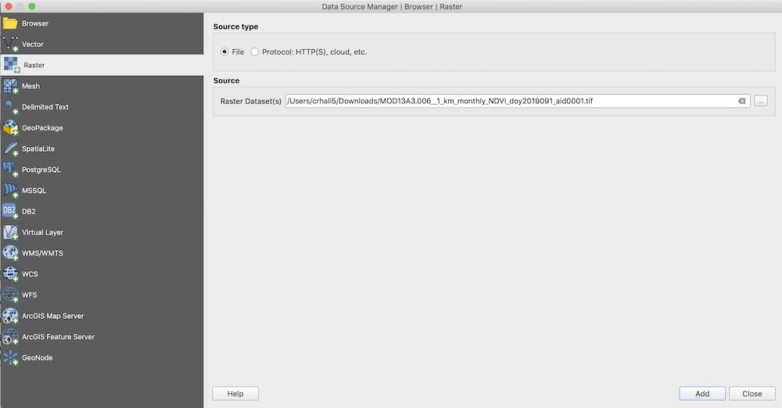
Task: Click the Close button
Action: [752, 393]
